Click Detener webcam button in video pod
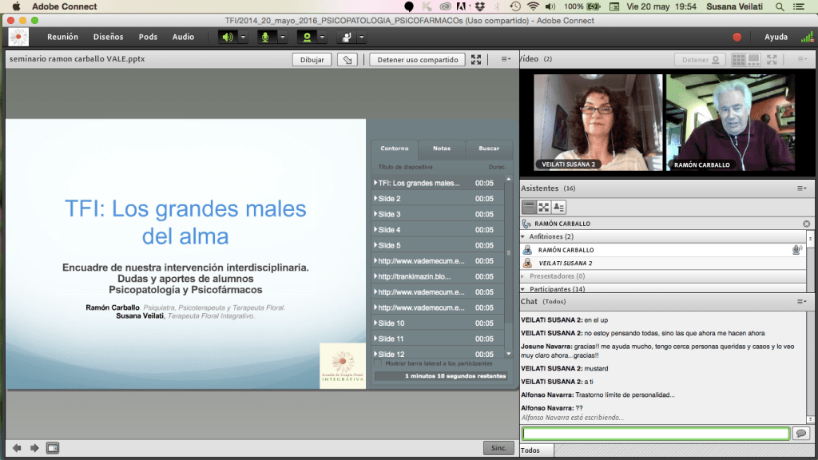Image resolution: width=818 pixels, height=460 pixels. pos(700,59)
